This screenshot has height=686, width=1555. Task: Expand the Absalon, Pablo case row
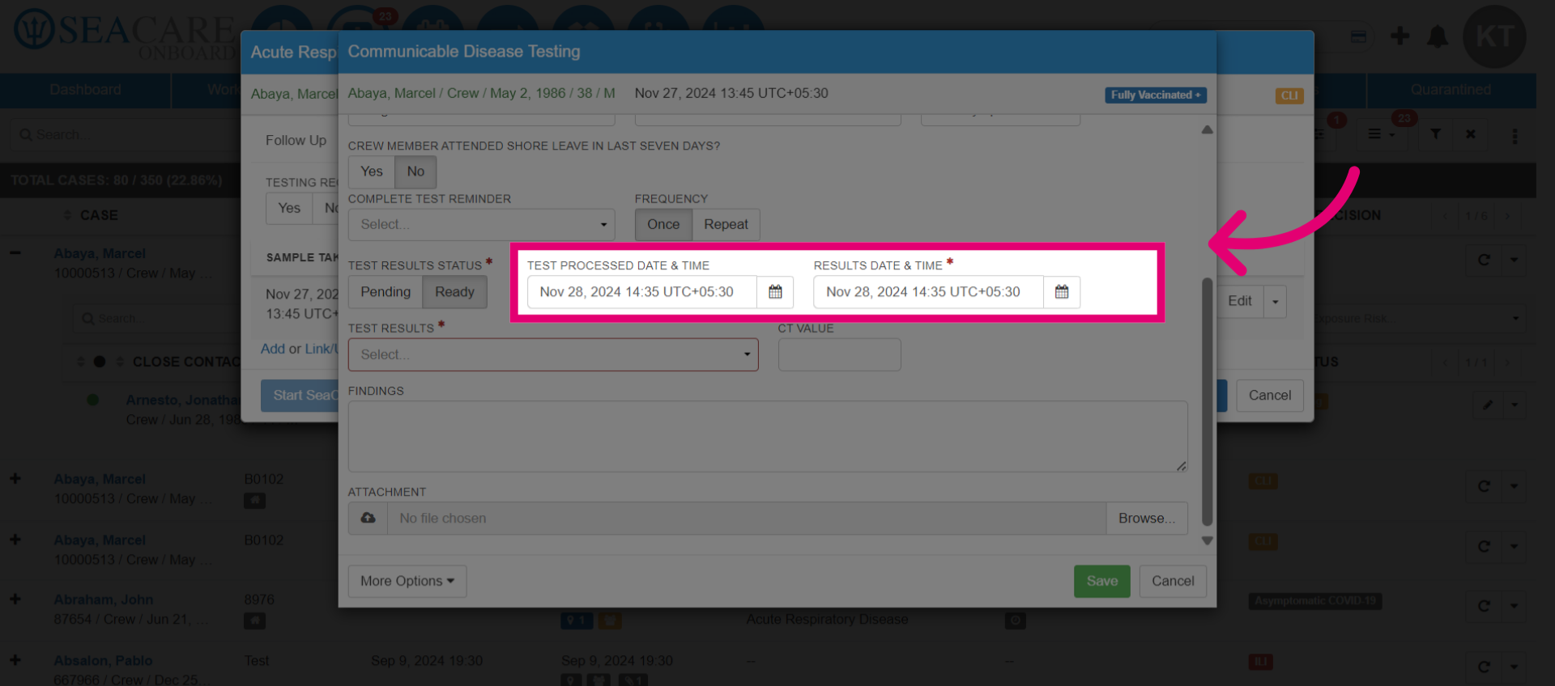15,660
